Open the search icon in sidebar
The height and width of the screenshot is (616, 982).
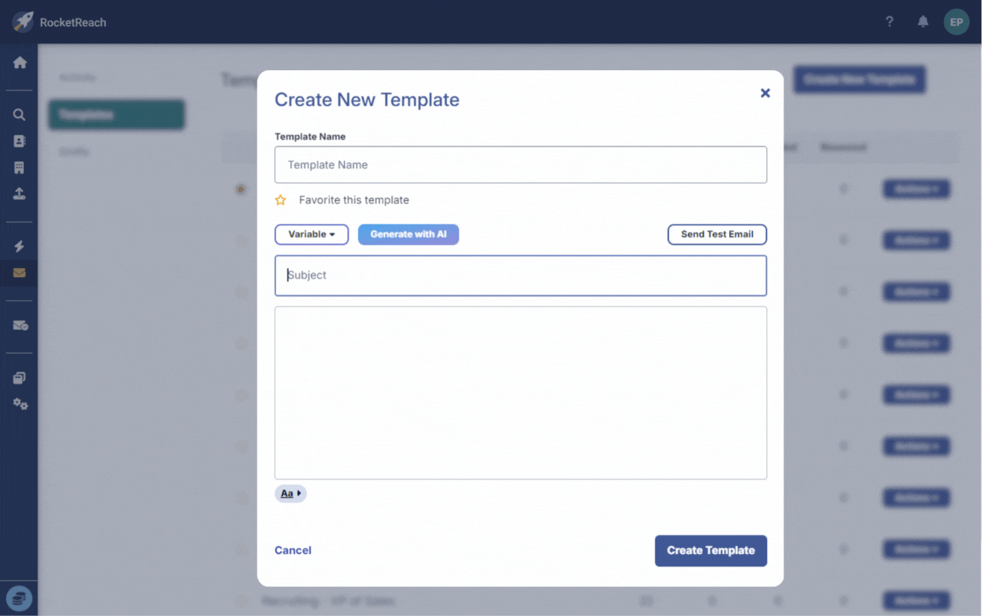(19, 115)
